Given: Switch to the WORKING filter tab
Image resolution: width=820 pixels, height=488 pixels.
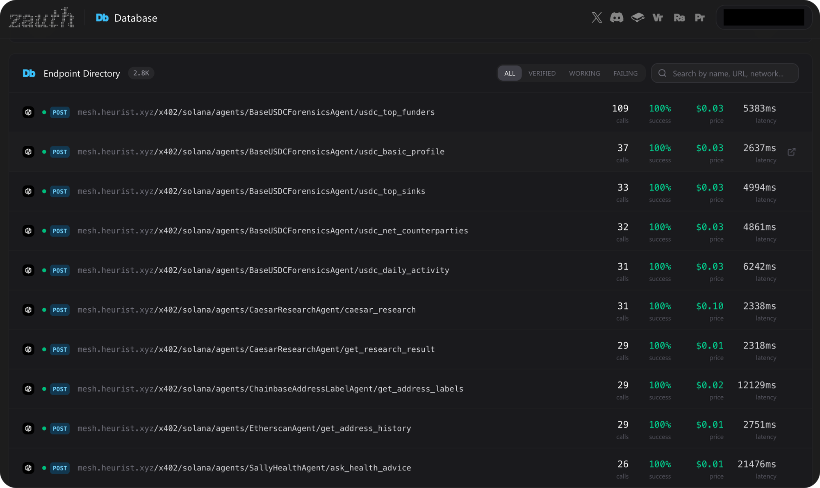Looking at the screenshot, I should (x=584, y=73).
